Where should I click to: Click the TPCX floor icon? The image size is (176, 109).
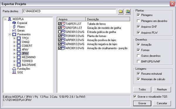[x=19, y=38]
